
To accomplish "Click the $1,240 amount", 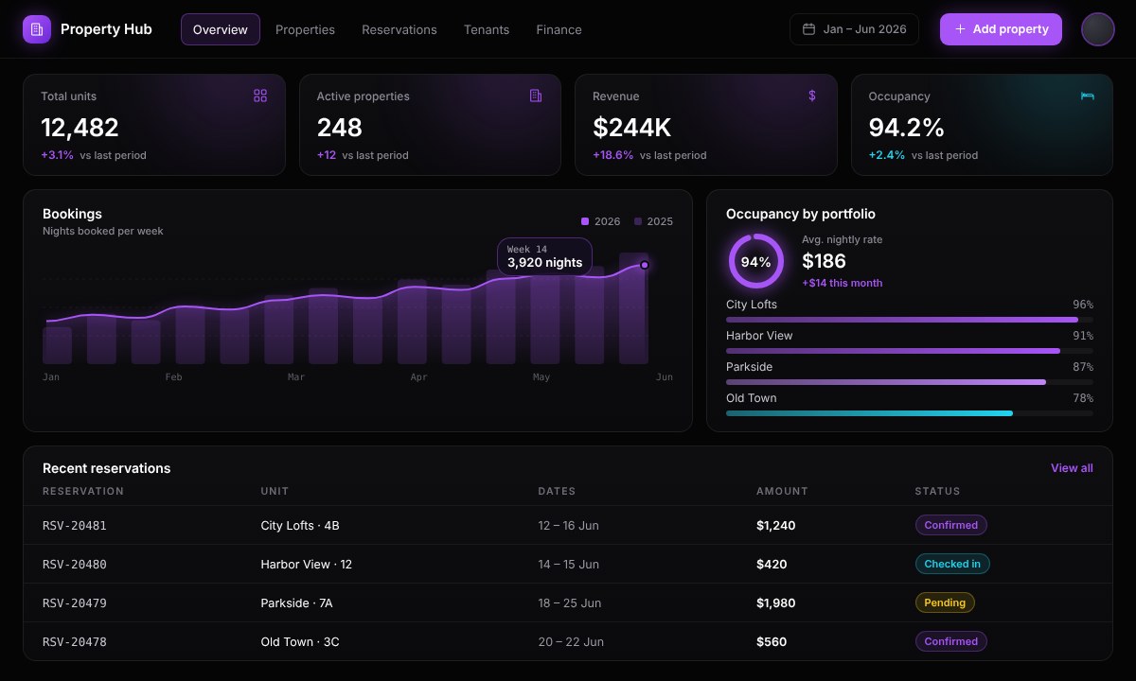I will [x=776, y=525].
